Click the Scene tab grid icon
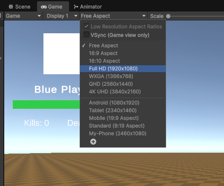 click(x=11, y=7)
